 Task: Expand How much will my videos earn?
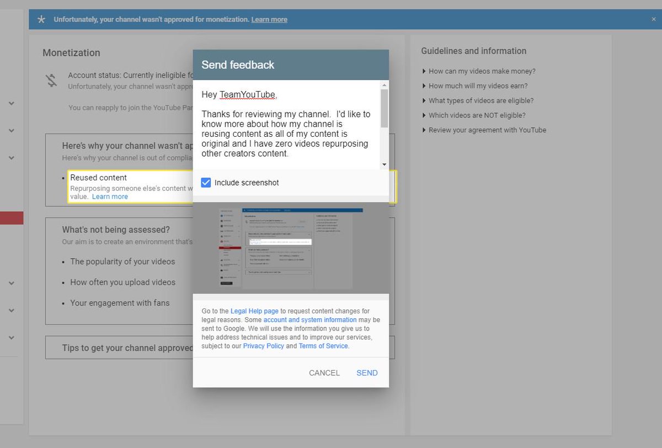(x=475, y=86)
